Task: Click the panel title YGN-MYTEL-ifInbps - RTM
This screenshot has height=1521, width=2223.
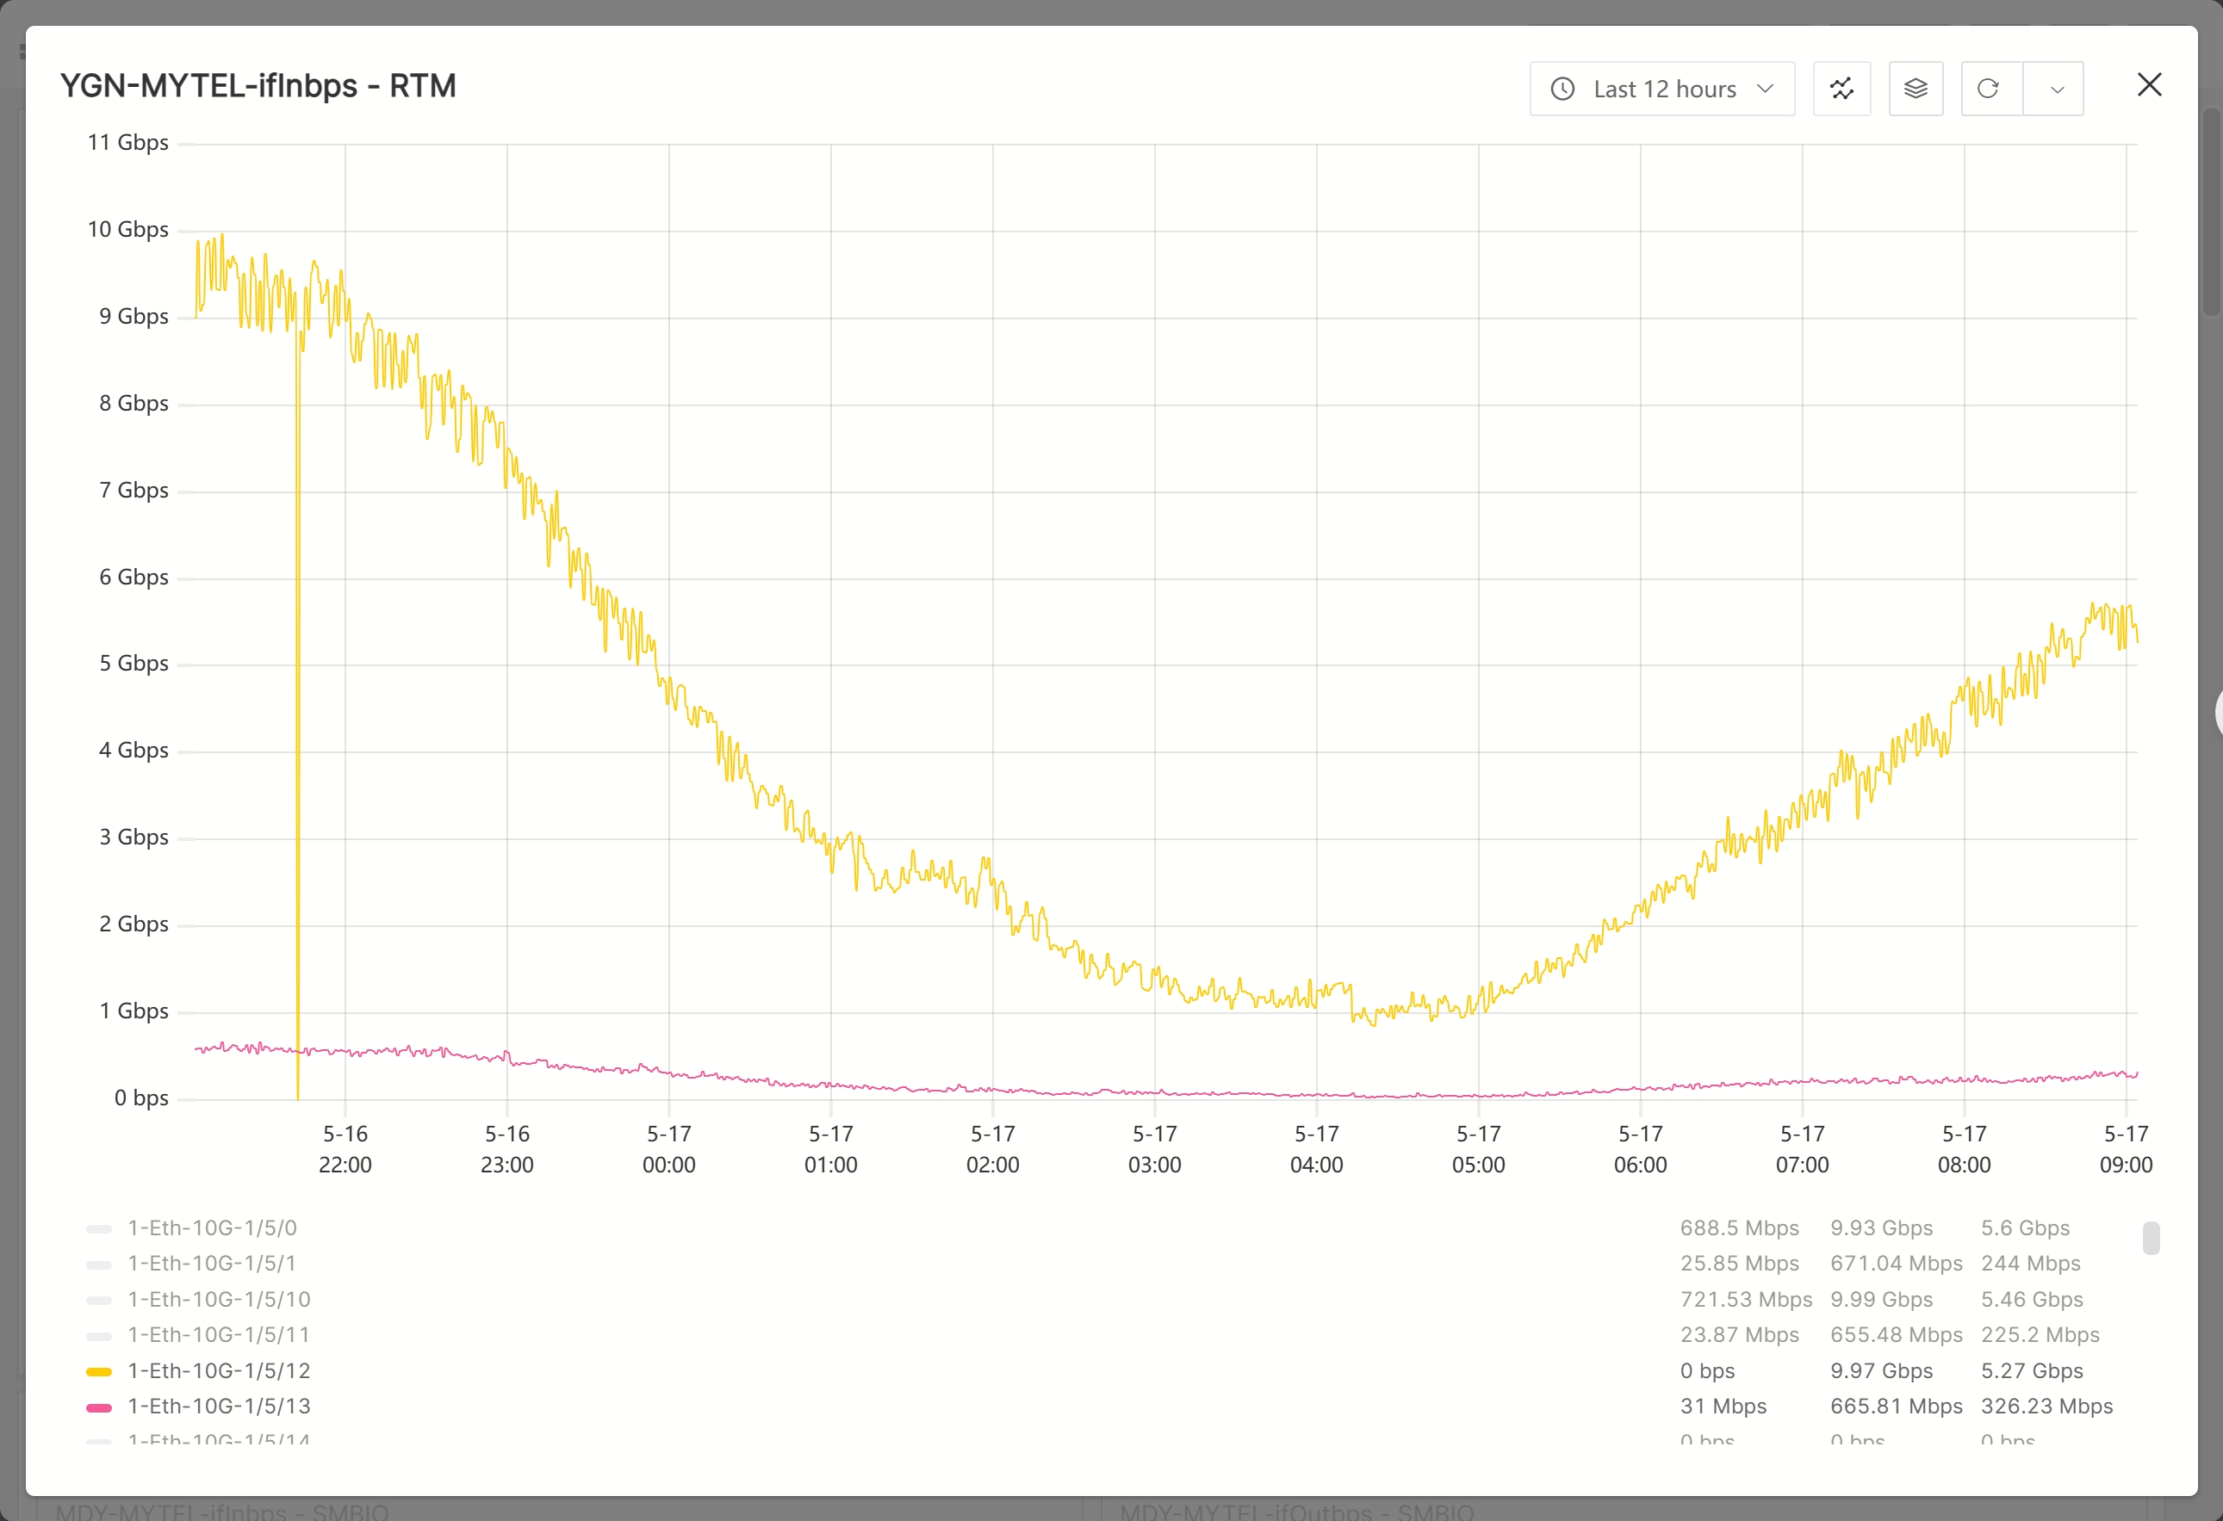Action: click(258, 86)
